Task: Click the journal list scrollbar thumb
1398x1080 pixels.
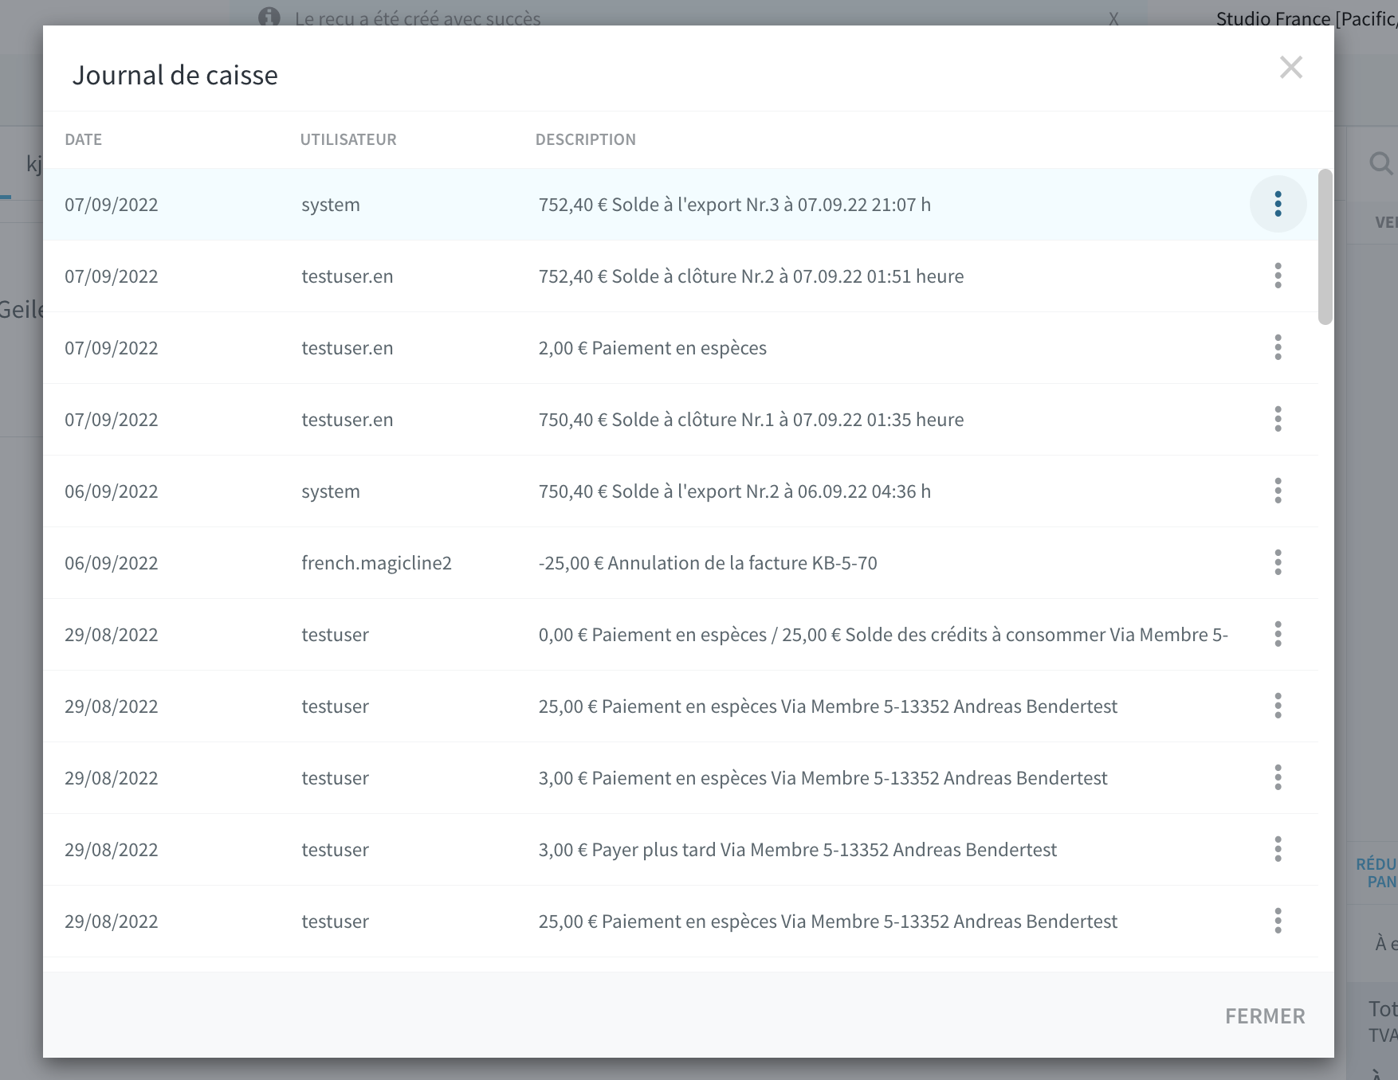Action: click(1325, 247)
